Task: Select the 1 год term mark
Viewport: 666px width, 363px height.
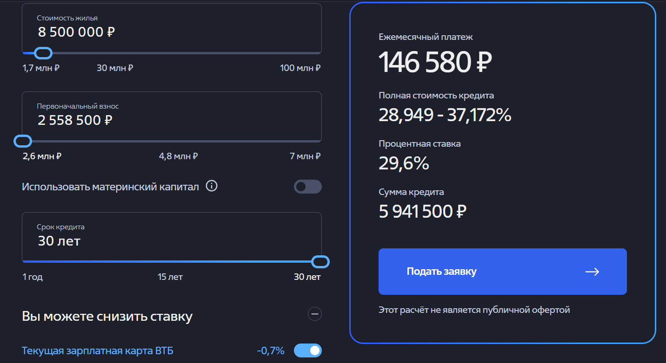Action: tap(33, 277)
